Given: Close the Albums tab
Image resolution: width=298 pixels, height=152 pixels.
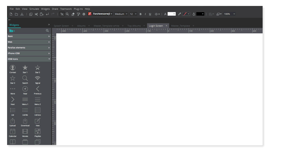Looking at the screenshot, I should tap(89, 26).
